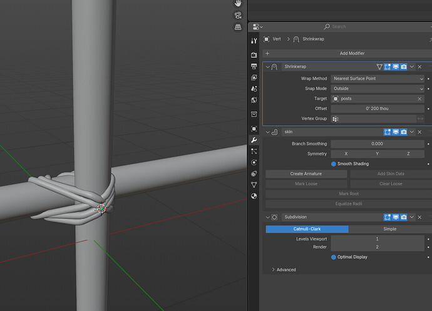Open the Tool properties tab
Screen dimensions: 432x311
(254, 41)
